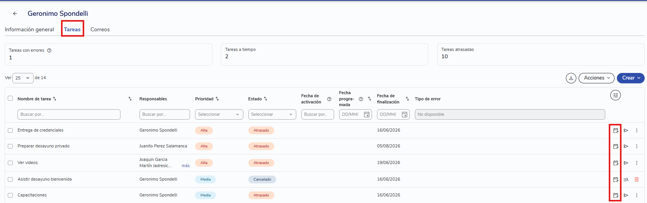Run Ver videos with play icon
647x203 pixels.
[626, 163]
